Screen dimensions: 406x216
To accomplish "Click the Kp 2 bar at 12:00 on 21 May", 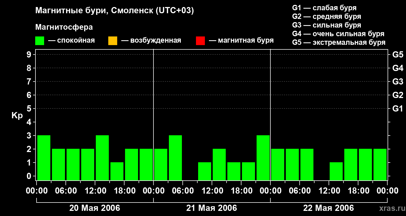I will pyautogui.click(x=219, y=164).
